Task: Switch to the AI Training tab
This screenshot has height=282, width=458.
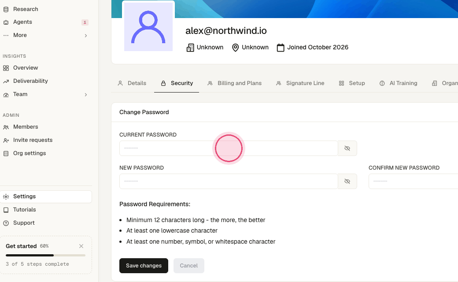Action: click(x=398, y=83)
